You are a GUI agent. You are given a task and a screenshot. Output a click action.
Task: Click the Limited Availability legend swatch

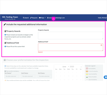[x=87, y=71]
